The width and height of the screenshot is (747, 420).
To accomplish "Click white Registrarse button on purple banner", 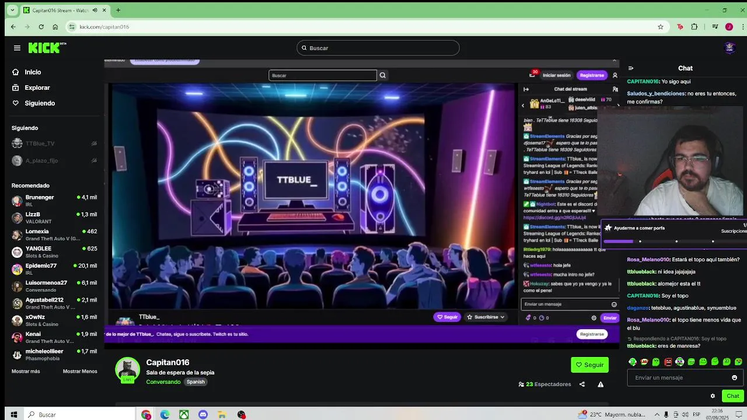I will pos(592,334).
